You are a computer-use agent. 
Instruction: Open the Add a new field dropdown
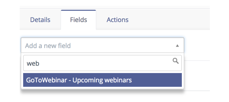102,45
